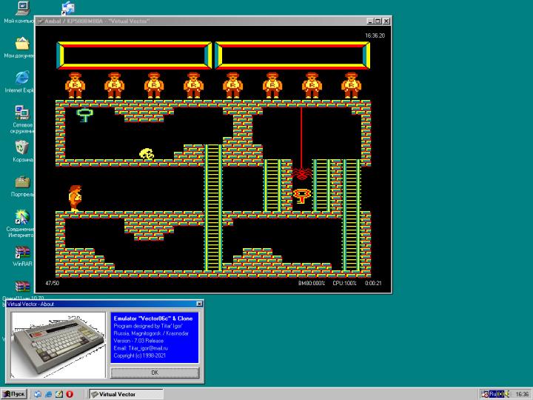The width and height of the screenshot is (533, 400).
Task: Close the Virtual Vector emulator window
Action: click(386, 21)
